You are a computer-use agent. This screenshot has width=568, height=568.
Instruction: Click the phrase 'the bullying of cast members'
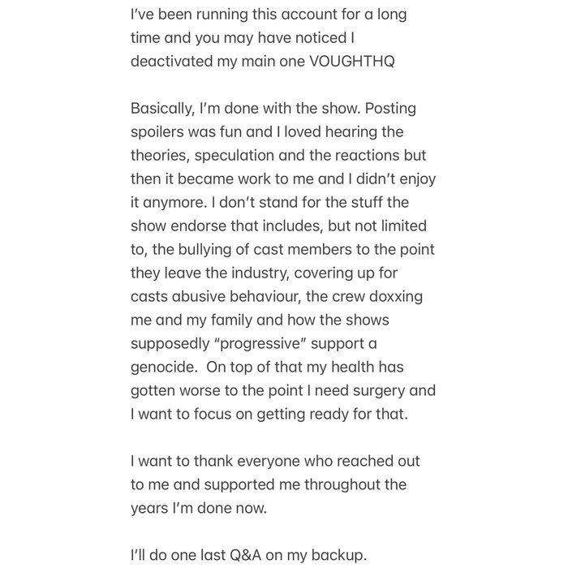[252, 250]
